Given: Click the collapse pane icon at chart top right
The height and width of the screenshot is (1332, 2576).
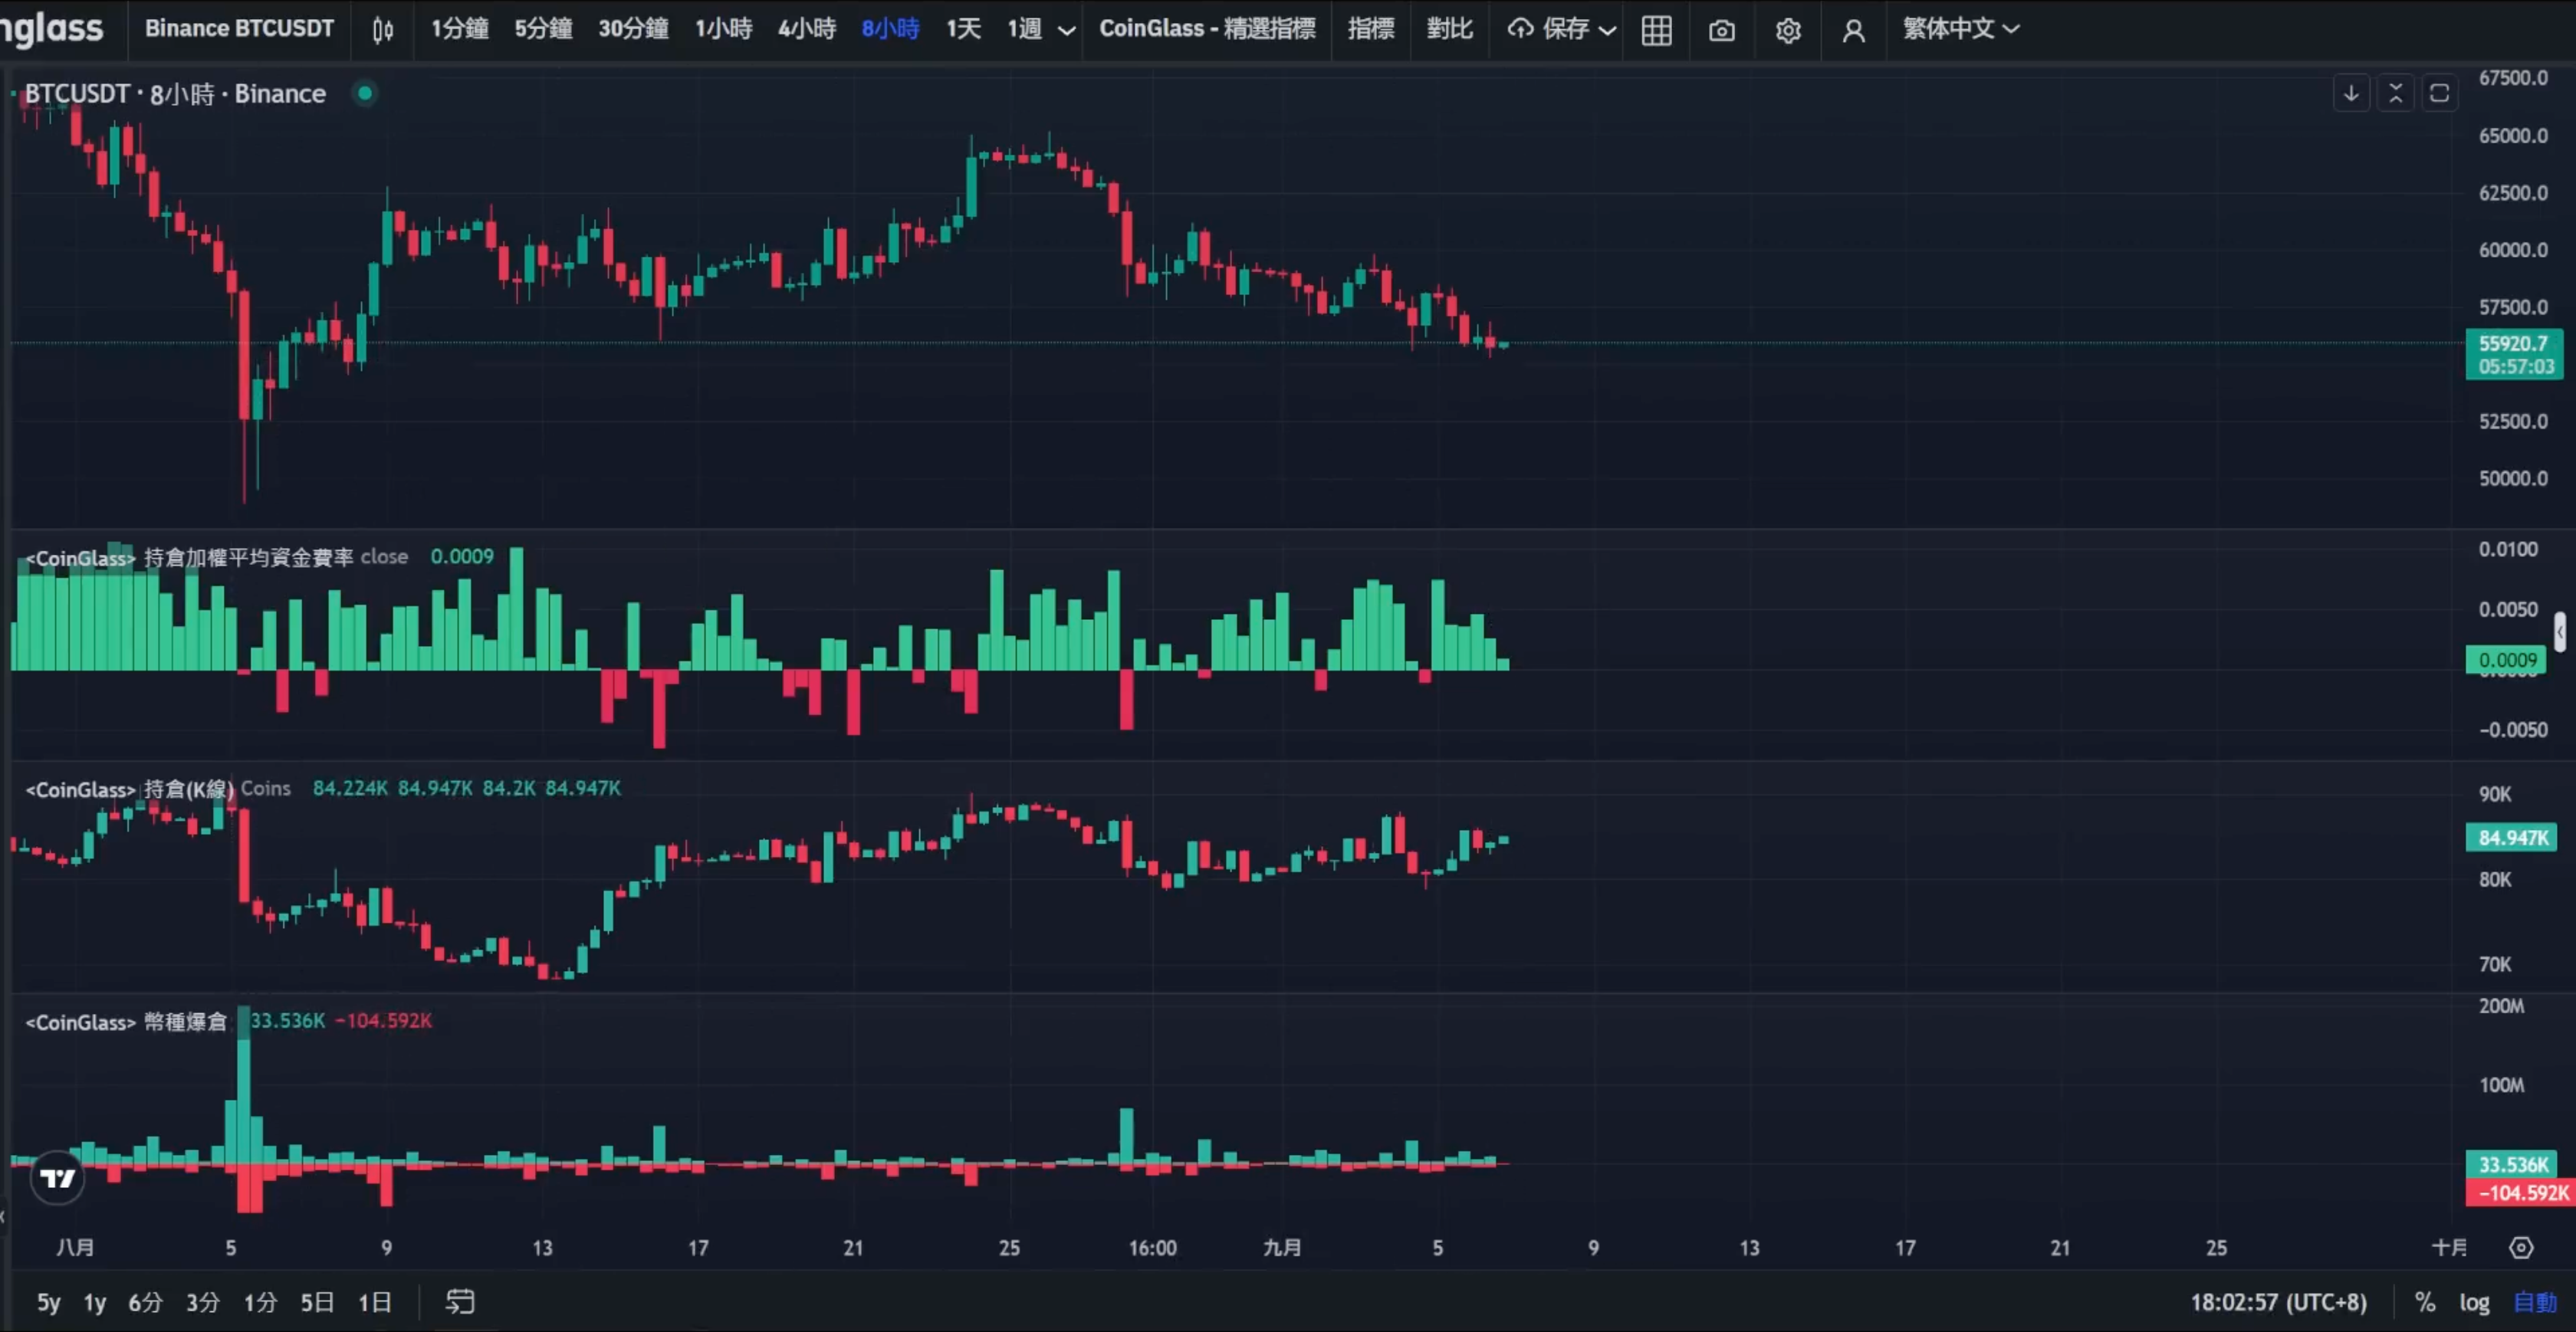Looking at the screenshot, I should pyautogui.click(x=2395, y=93).
